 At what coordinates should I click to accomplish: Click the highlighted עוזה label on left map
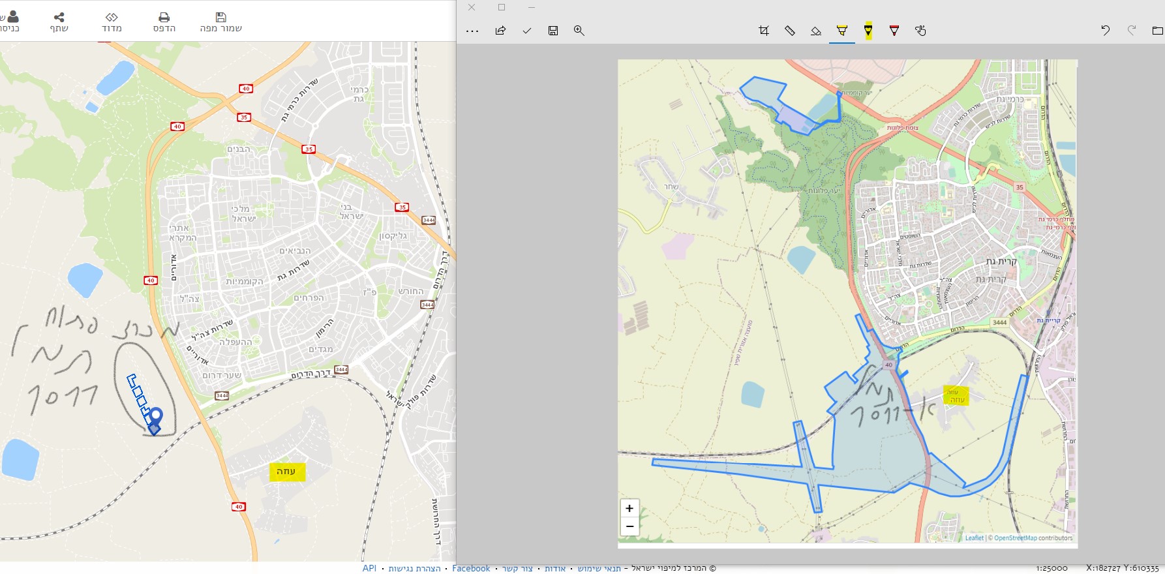click(286, 472)
